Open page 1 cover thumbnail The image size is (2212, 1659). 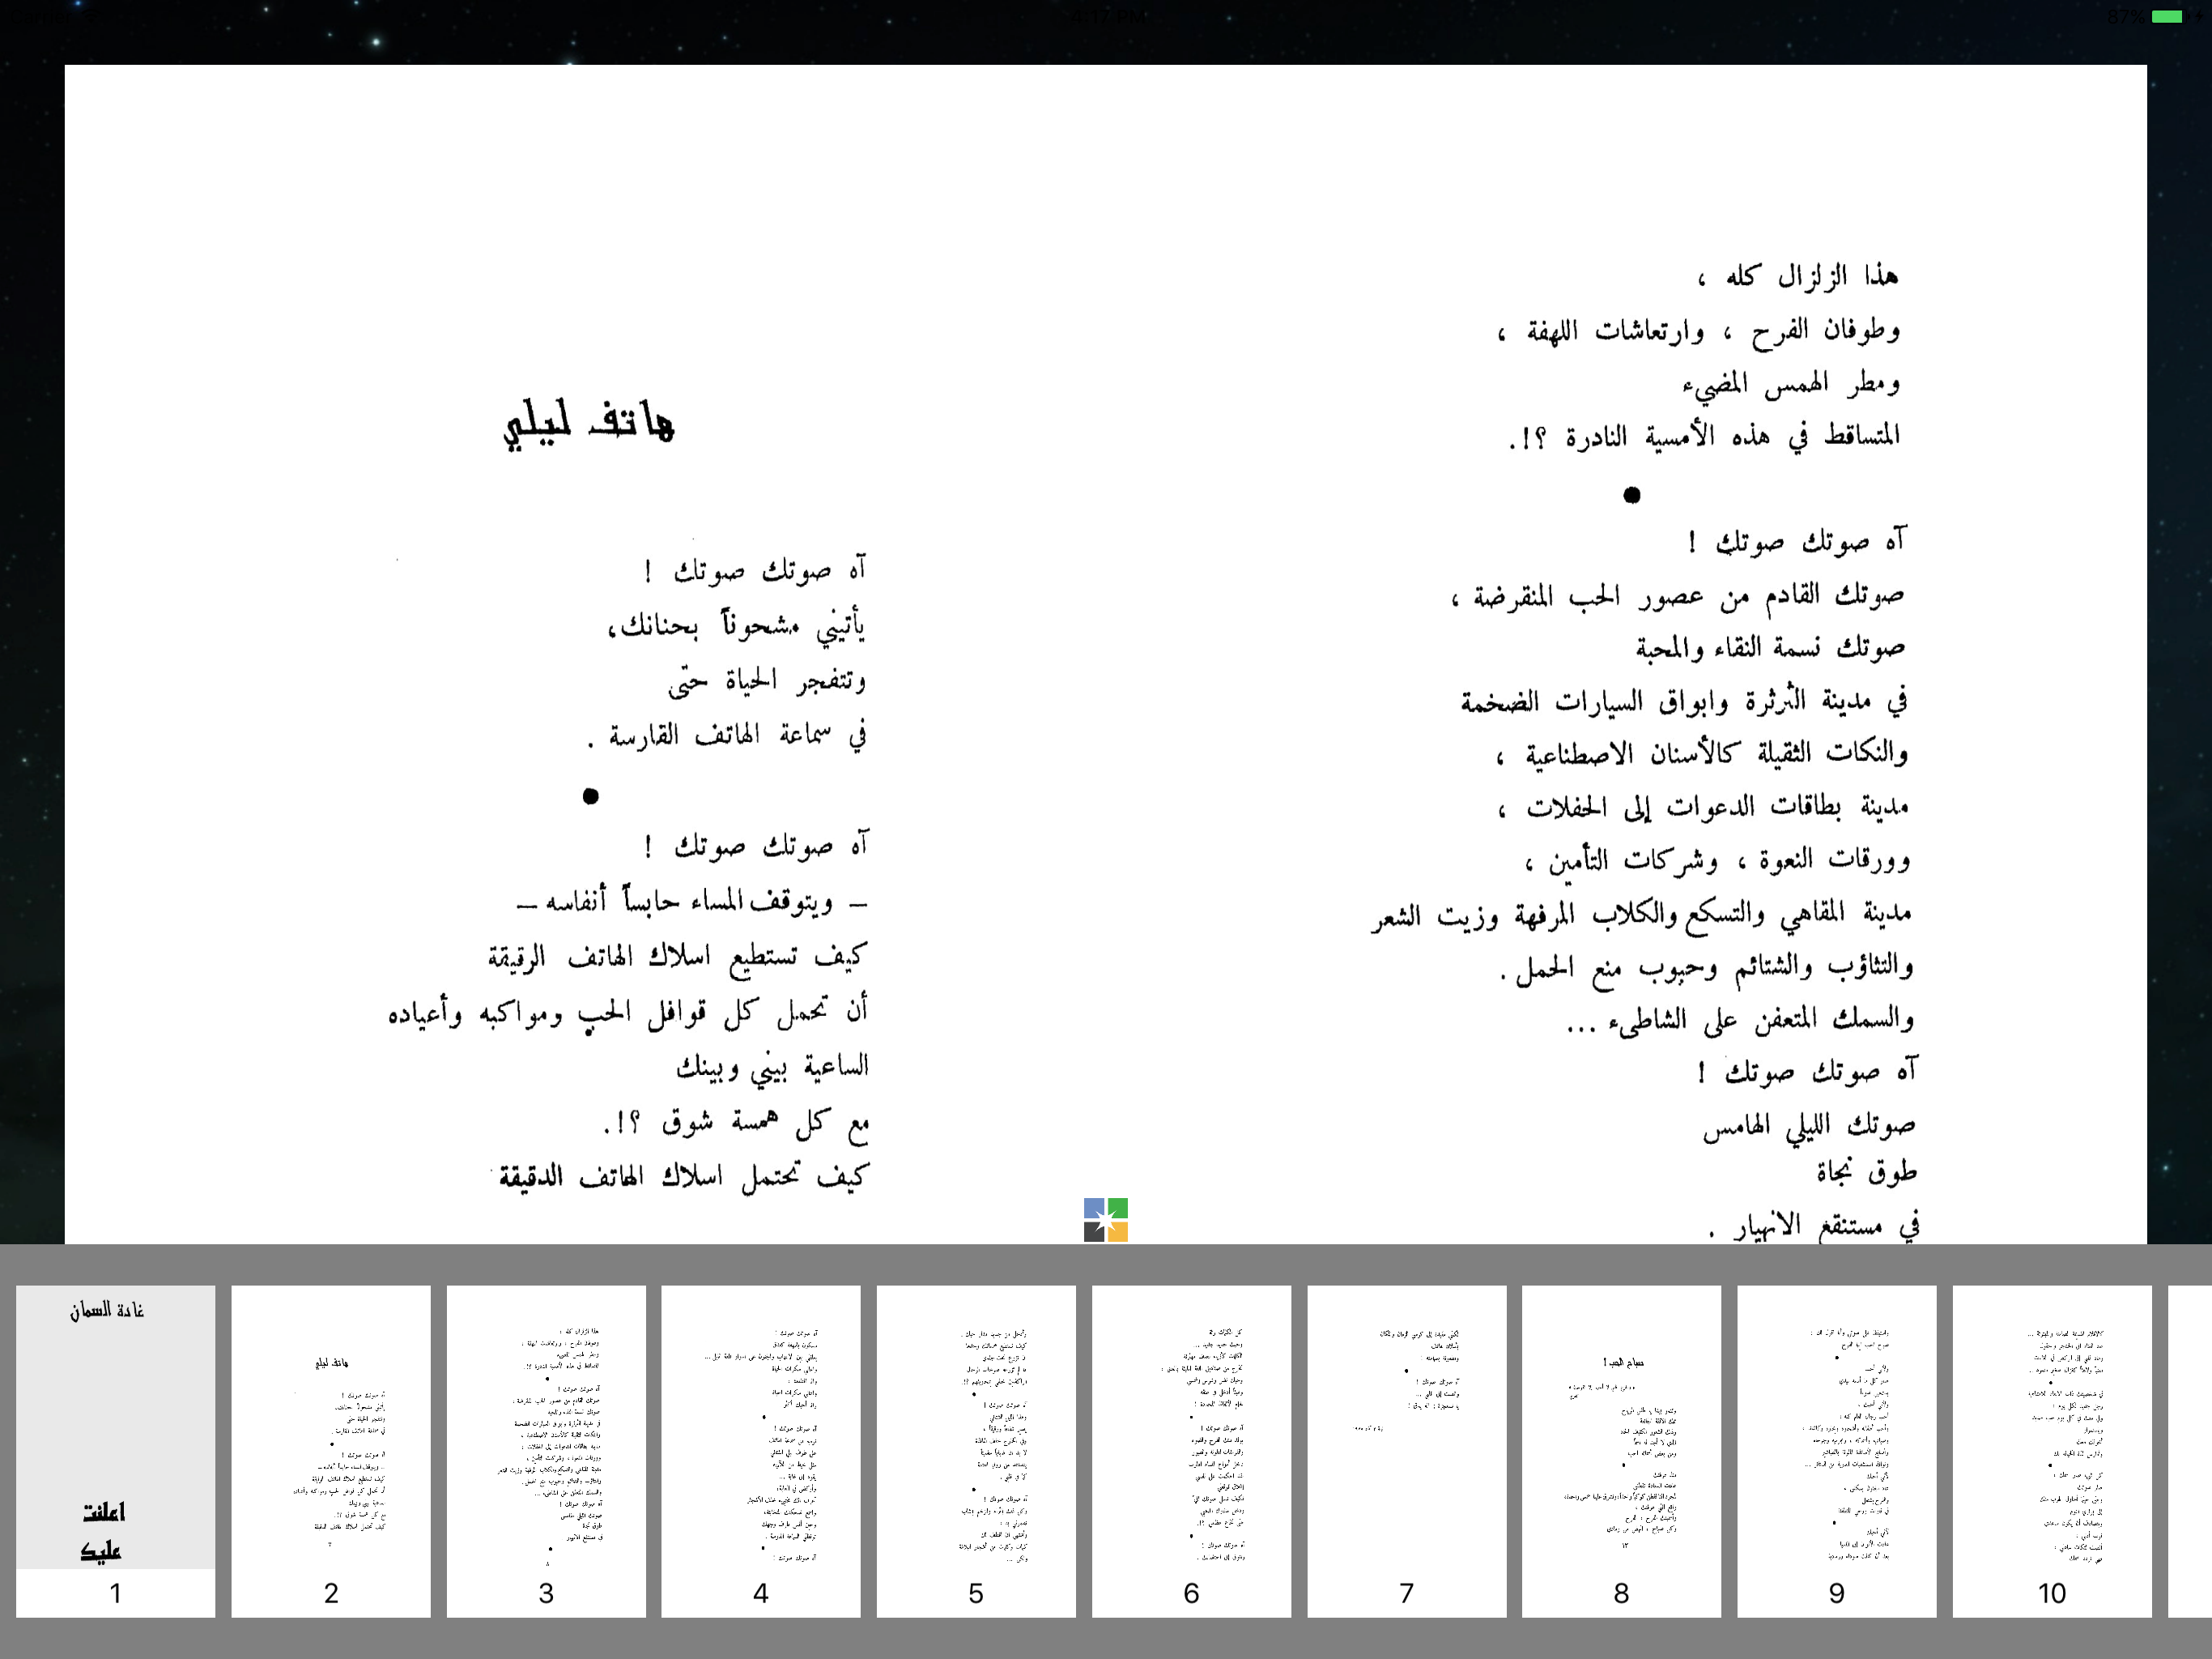click(115, 1451)
